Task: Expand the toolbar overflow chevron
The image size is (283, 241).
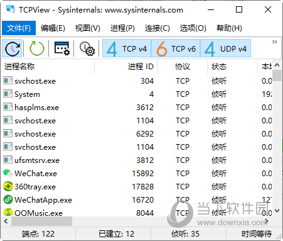Action: 275,42
